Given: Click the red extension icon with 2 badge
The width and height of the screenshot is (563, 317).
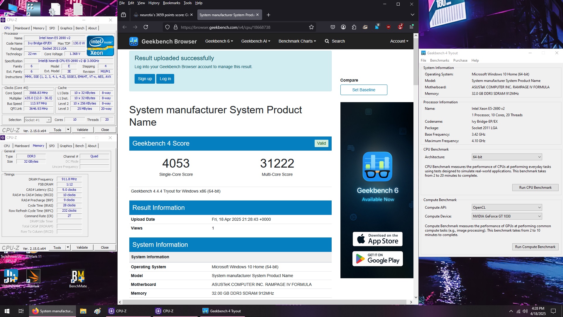Looking at the screenshot, I should click(400, 27).
